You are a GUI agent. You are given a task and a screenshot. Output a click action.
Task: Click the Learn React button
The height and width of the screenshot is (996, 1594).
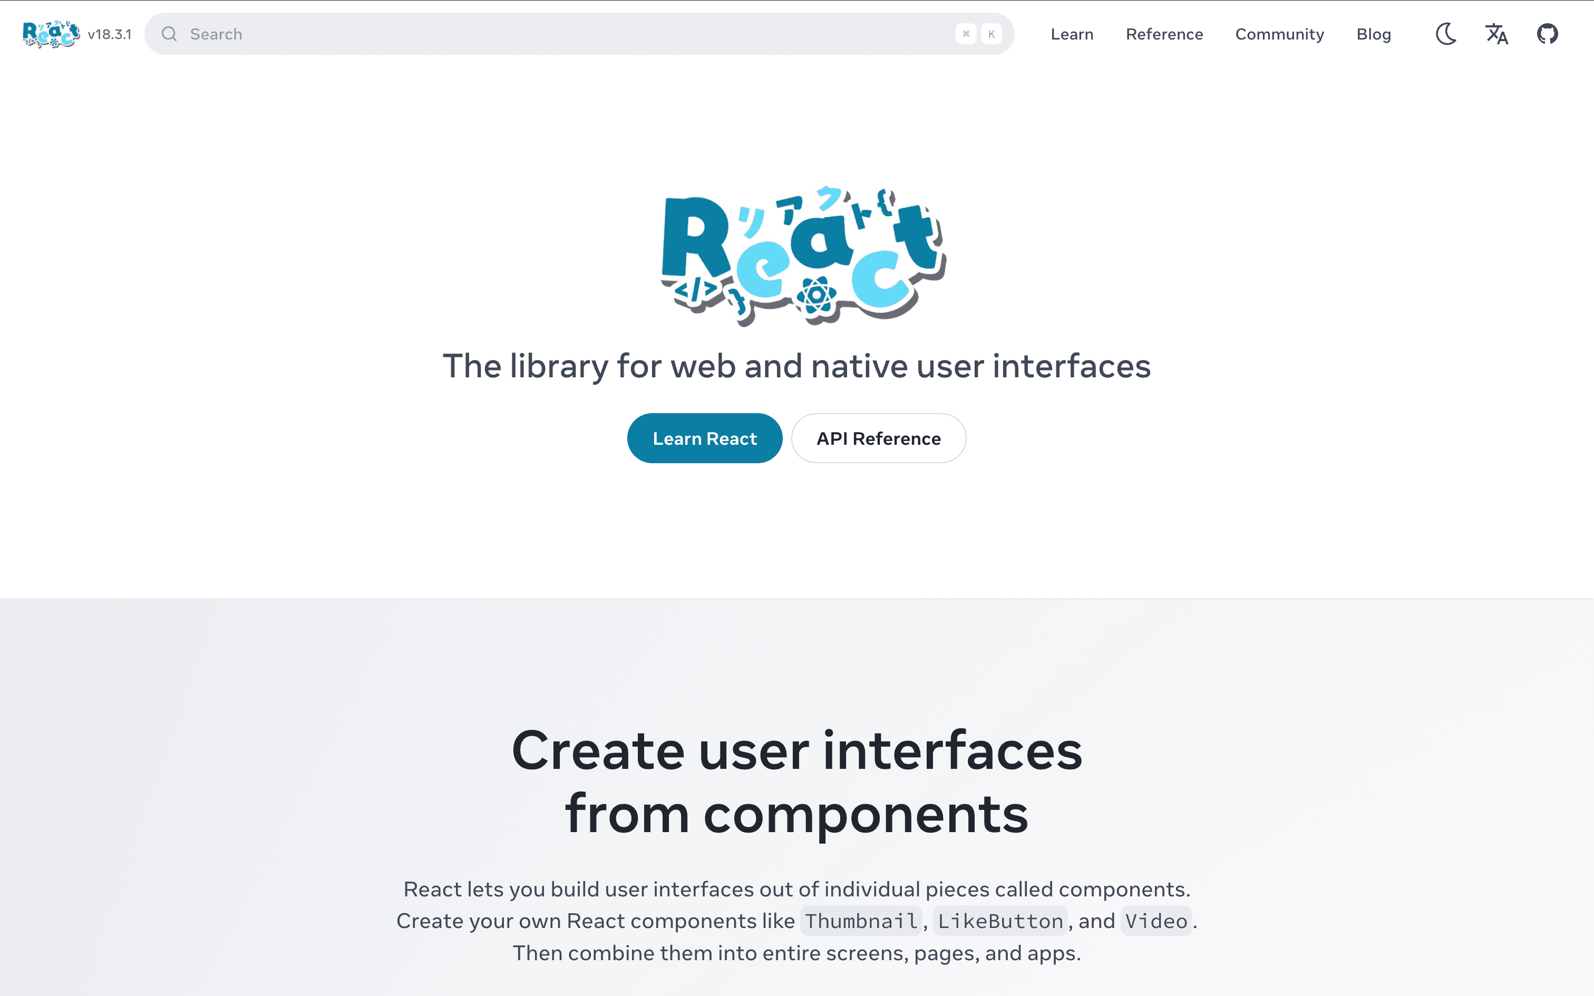click(x=705, y=438)
